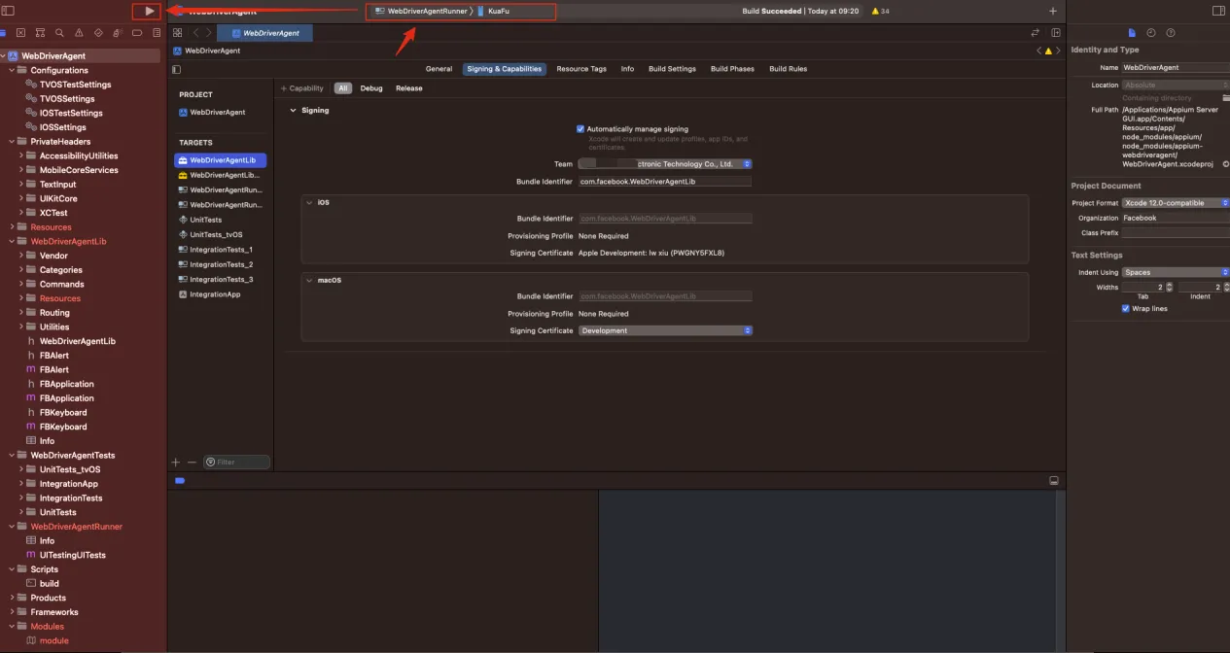Click the add editor split icon
The width and height of the screenshot is (1230, 653).
coord(1054,33)
